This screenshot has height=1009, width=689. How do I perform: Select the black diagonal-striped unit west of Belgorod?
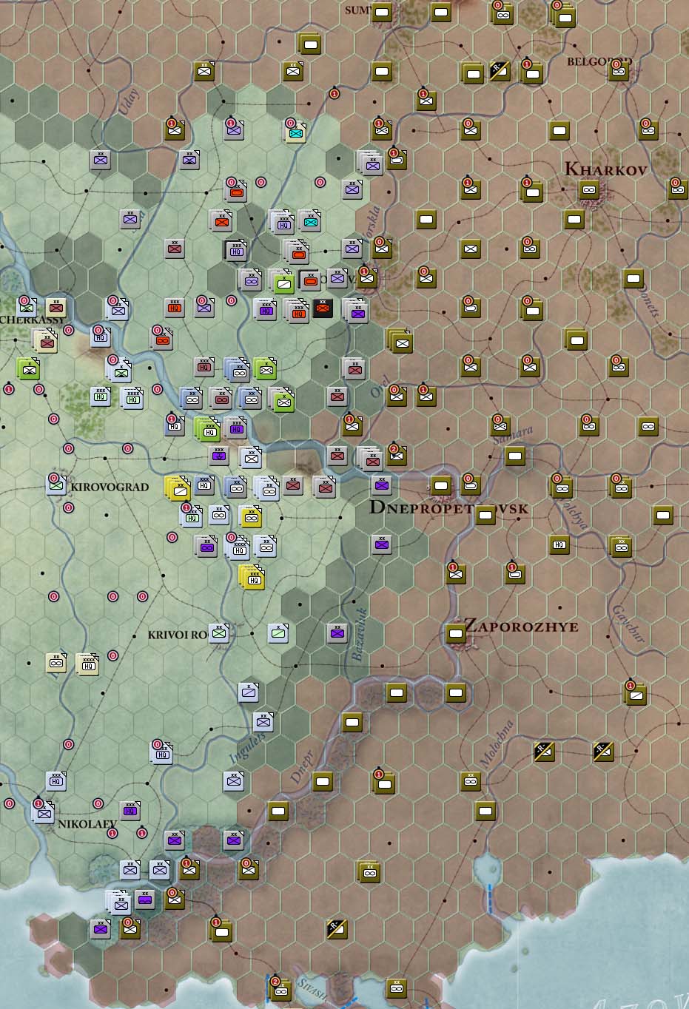(x=500, y=71)
